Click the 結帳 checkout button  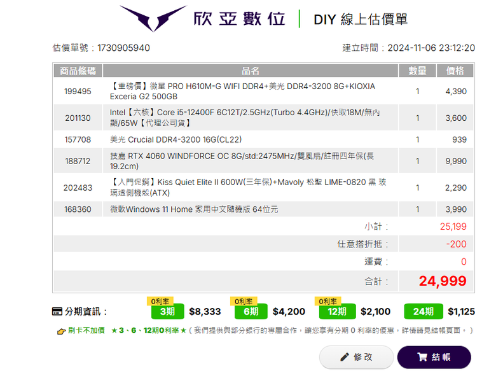tap(434, 357)
